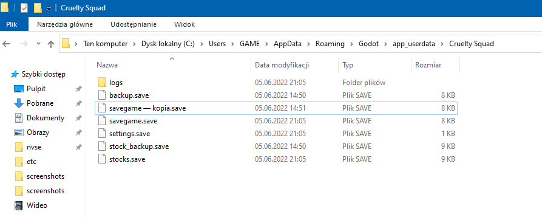542x220 pixels.
Task: Click the Godot breadcrumb in address bar
Action: point(368,44)
